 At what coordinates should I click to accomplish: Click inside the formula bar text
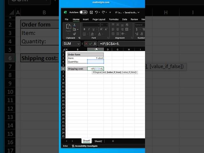pyautogui.click(x=110, y=44)
